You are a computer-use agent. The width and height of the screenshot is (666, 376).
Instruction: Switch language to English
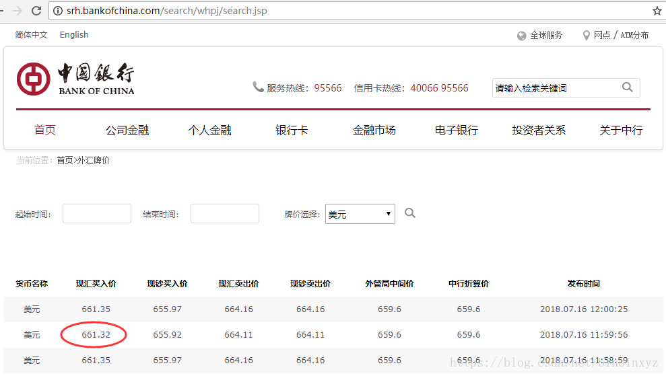pyautogui.click(x=74, y=35)
